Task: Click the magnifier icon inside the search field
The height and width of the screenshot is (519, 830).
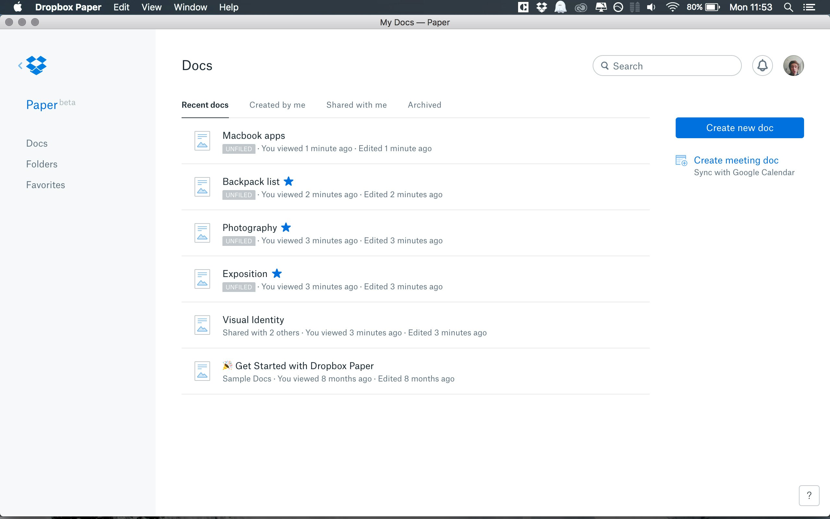Action: click(606, 66)
